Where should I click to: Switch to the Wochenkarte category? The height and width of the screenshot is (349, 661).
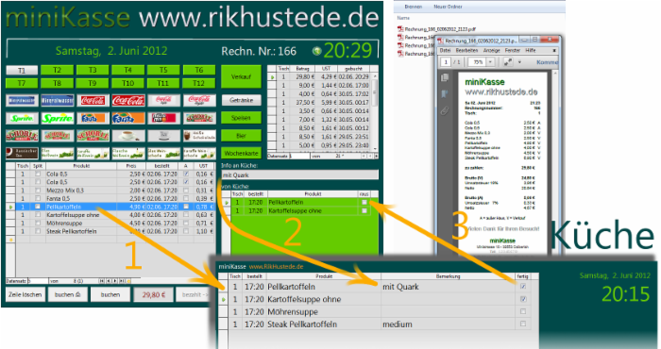pos(241,153)
